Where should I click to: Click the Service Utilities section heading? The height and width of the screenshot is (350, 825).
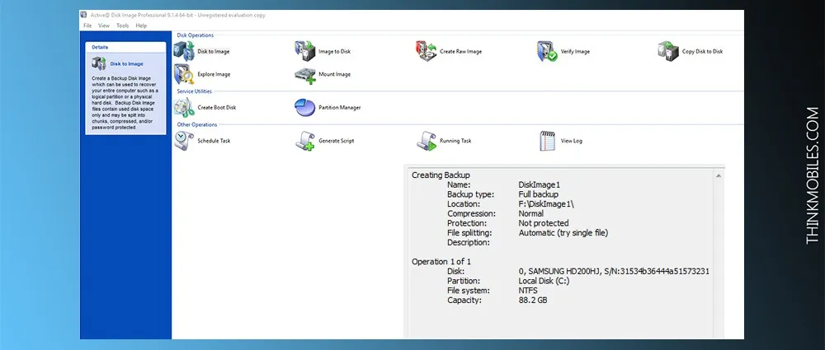click(x=194, y=91)
